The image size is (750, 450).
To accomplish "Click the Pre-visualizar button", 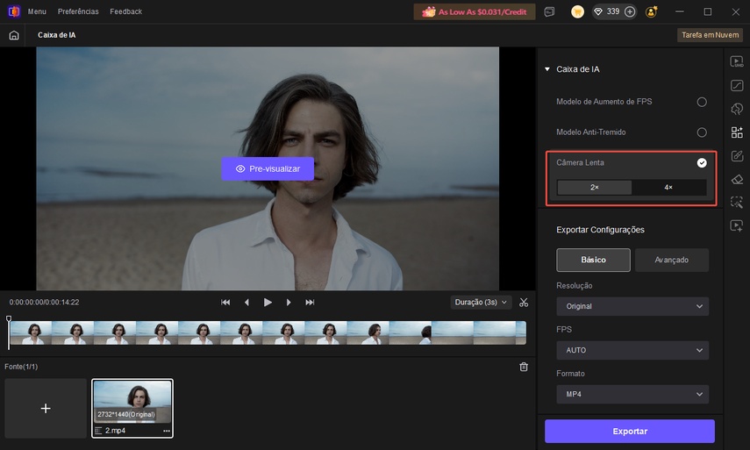I will point(268,168).
